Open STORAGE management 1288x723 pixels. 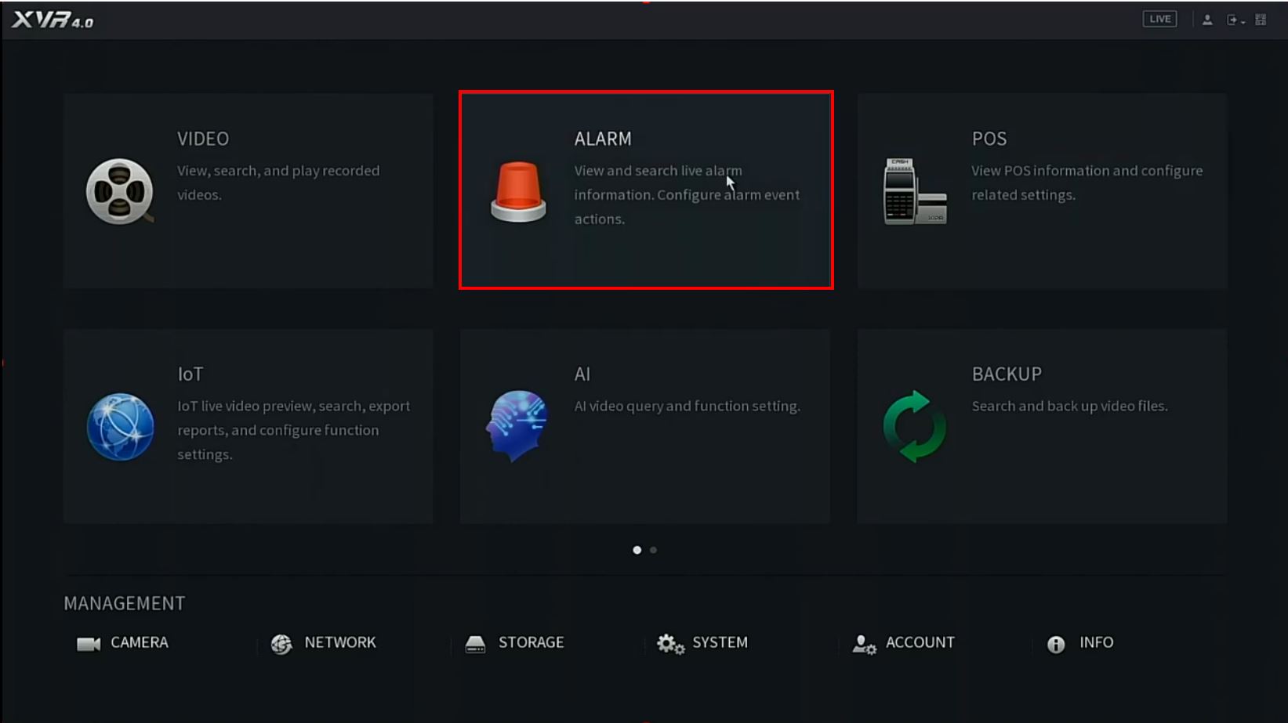coord(515,643)
